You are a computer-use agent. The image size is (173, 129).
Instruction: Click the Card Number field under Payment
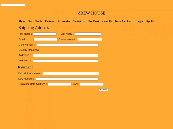pos(67,79)
